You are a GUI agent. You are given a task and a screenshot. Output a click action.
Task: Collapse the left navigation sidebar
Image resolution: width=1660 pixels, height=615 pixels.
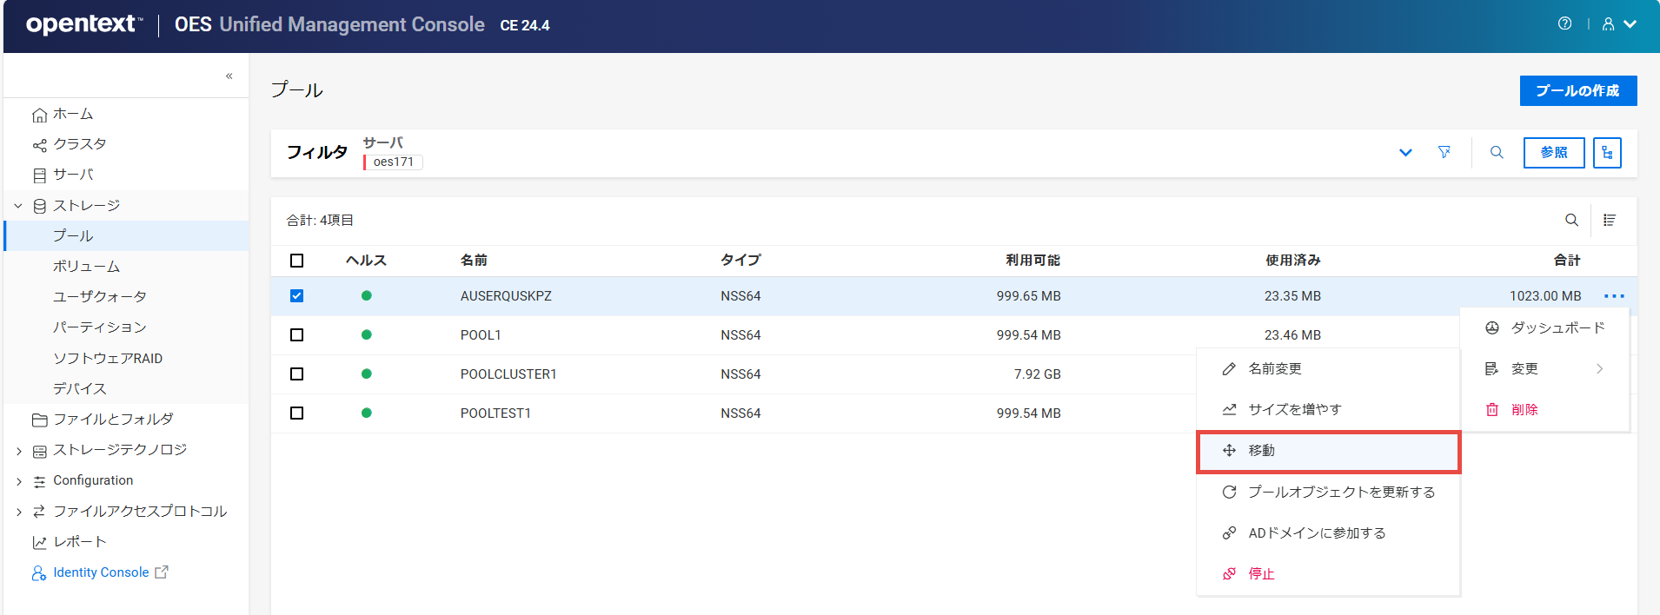tap(229, 76)
